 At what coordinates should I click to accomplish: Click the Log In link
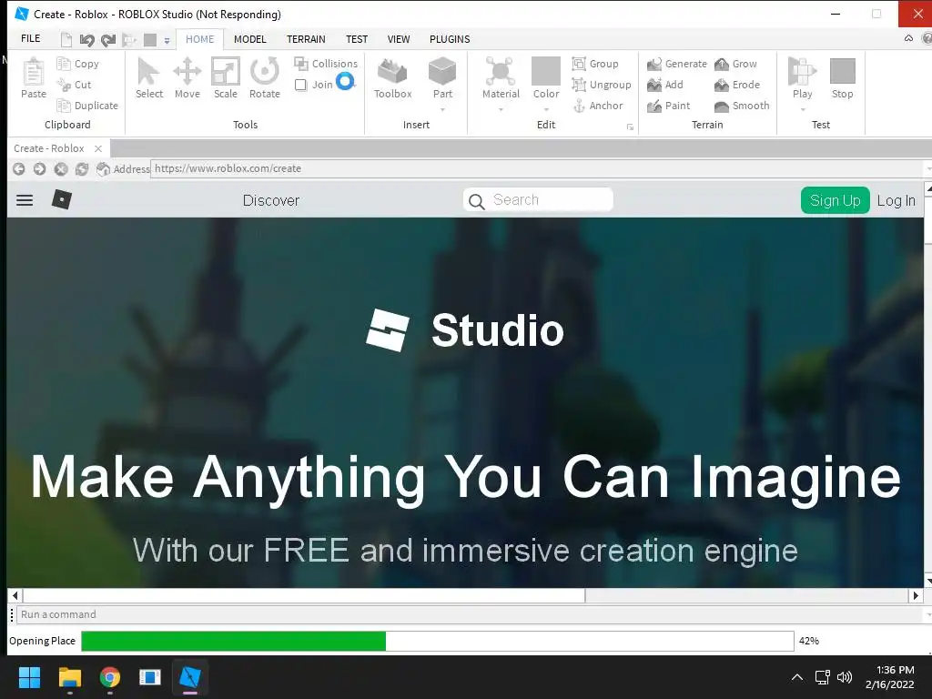897,201
